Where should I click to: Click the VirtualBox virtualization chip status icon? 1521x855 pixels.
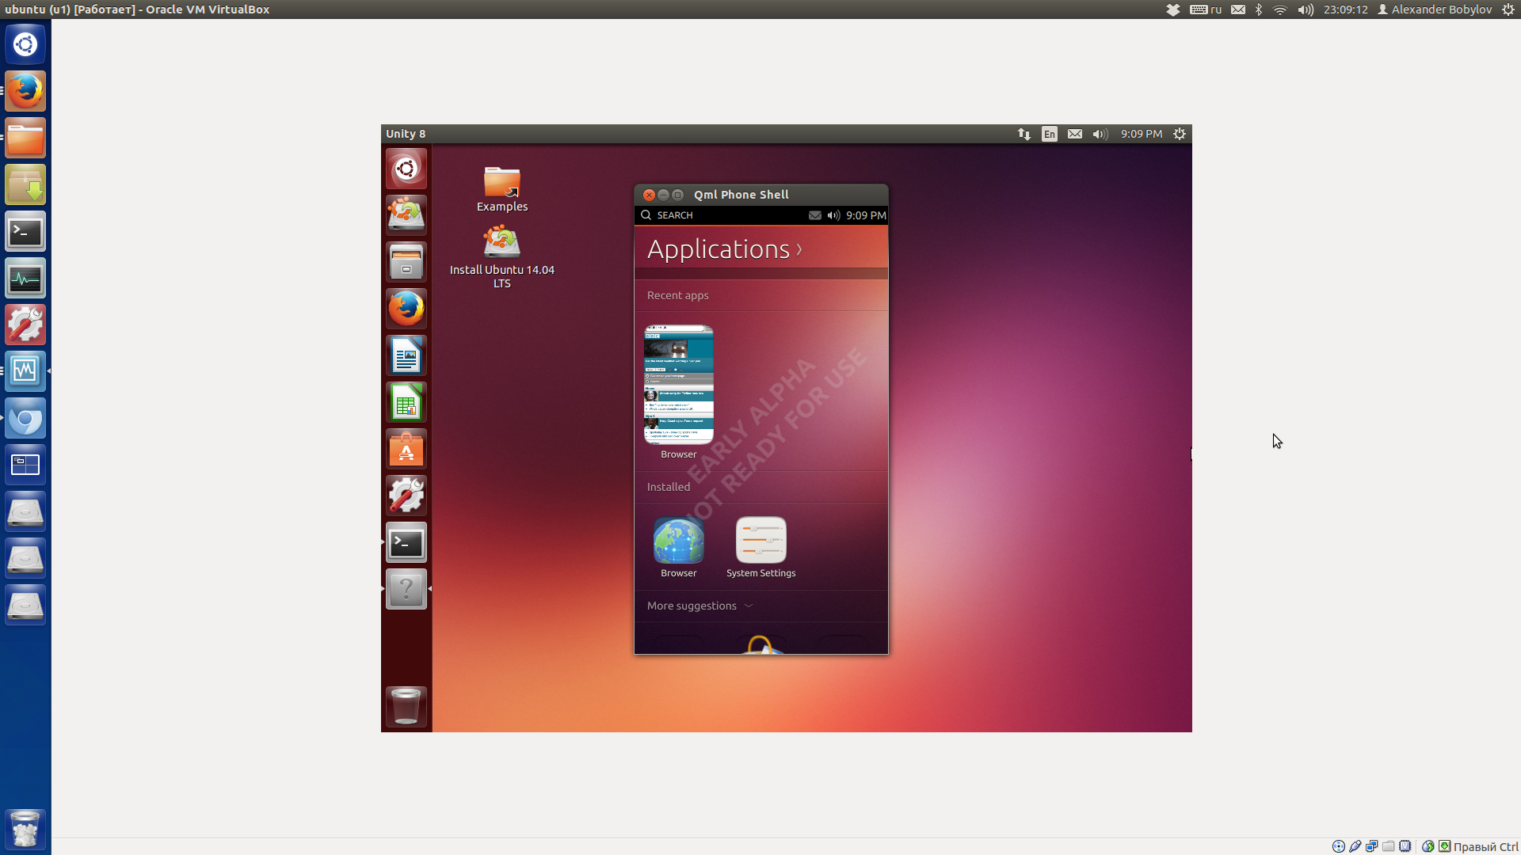pyautogui.click(x=1405, y=846)
